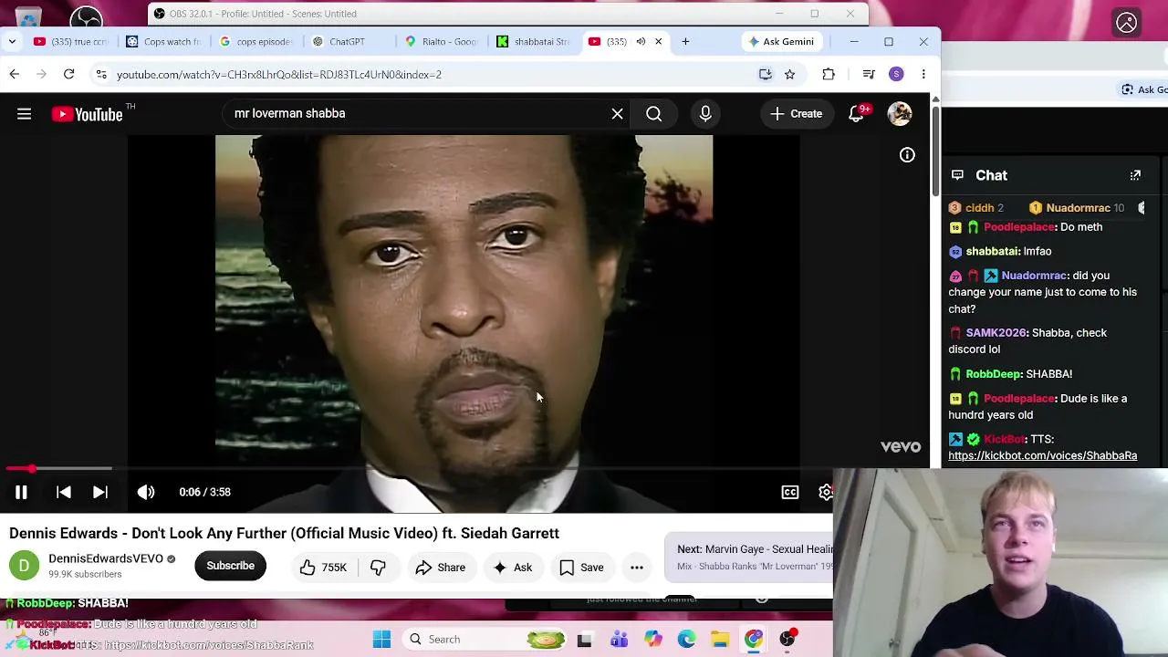
Task: Open Microsoft Edge from the taskbar
Action: click(x=686, y=640)
